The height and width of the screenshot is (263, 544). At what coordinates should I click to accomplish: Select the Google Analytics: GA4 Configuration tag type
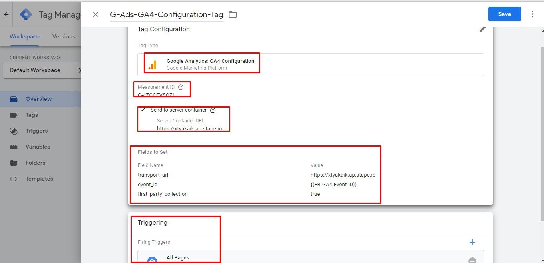(x=310, y=64)
